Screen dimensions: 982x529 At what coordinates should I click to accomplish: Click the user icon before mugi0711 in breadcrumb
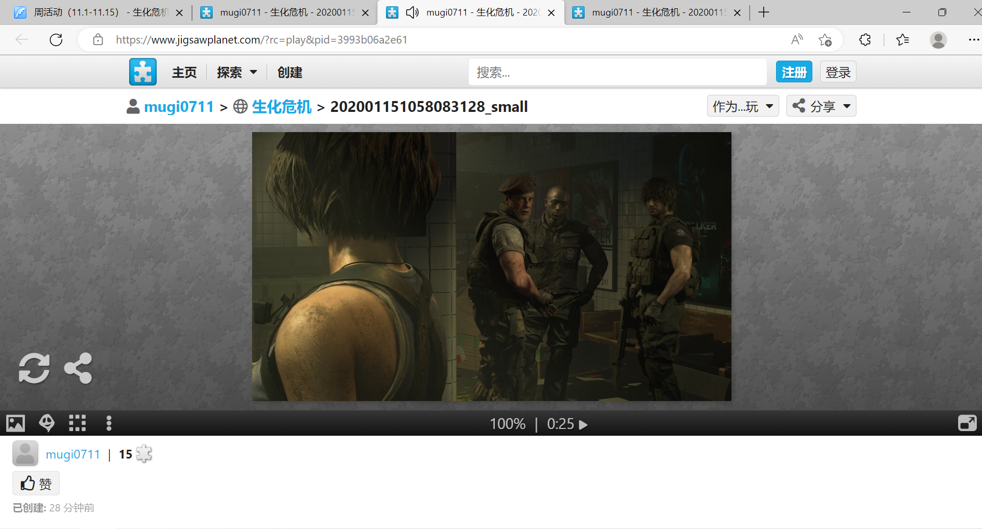pyautogui.click(x=133, y=106)
